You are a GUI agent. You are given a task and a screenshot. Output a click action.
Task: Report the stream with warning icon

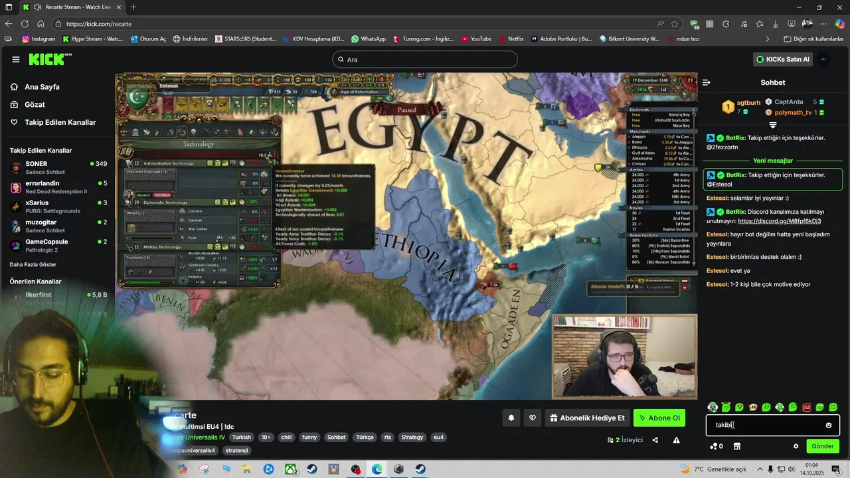[x=676, y=439]
